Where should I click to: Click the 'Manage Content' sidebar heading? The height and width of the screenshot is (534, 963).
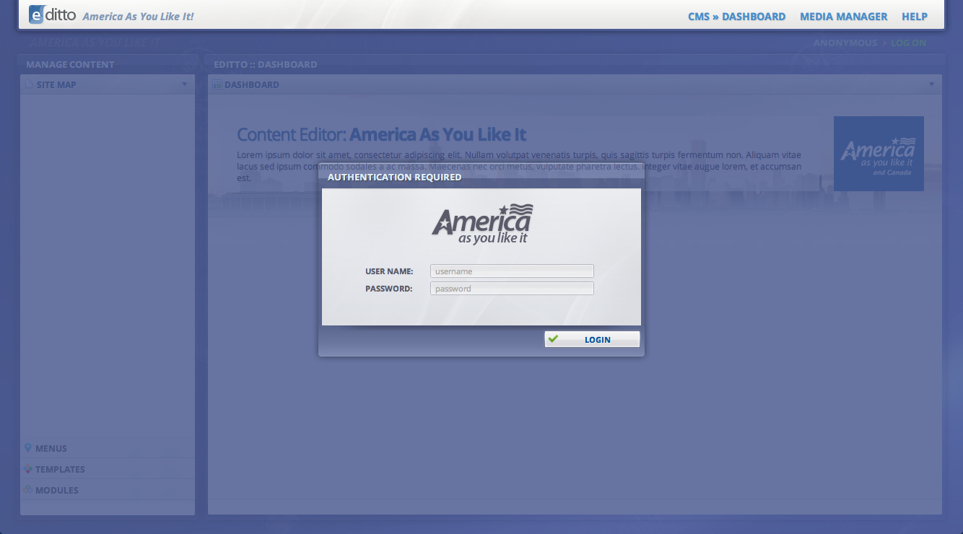70,64
